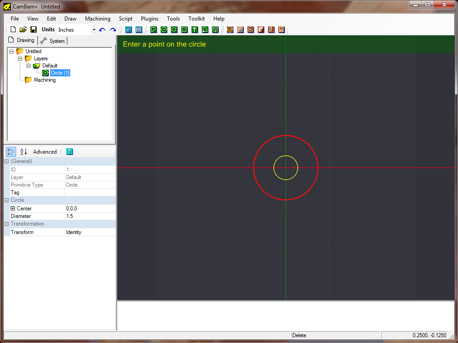Expand the Center property
Viewport: 458px width, 343px height.
(13, 209)
